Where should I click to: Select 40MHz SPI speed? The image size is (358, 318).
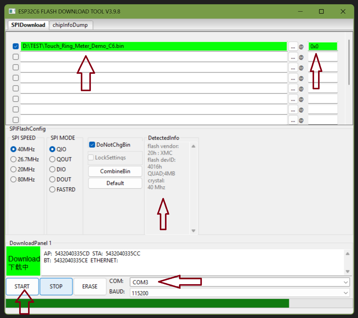23,149
